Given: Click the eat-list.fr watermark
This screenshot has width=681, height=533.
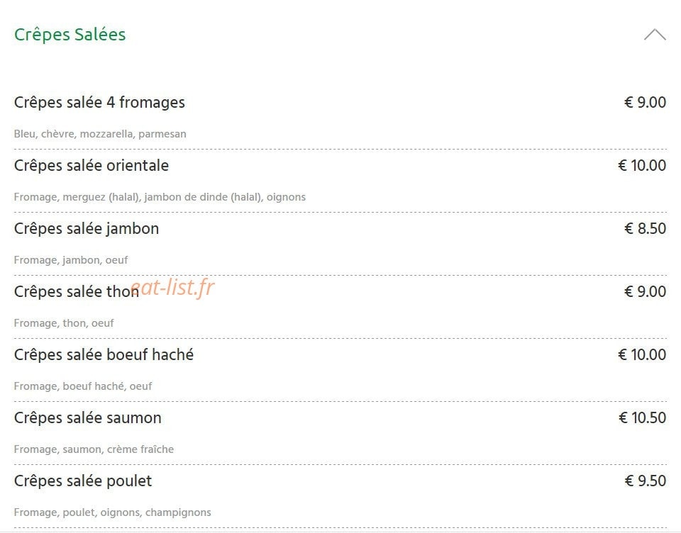Looking at the screenshot, I should (x=172, y=287).
